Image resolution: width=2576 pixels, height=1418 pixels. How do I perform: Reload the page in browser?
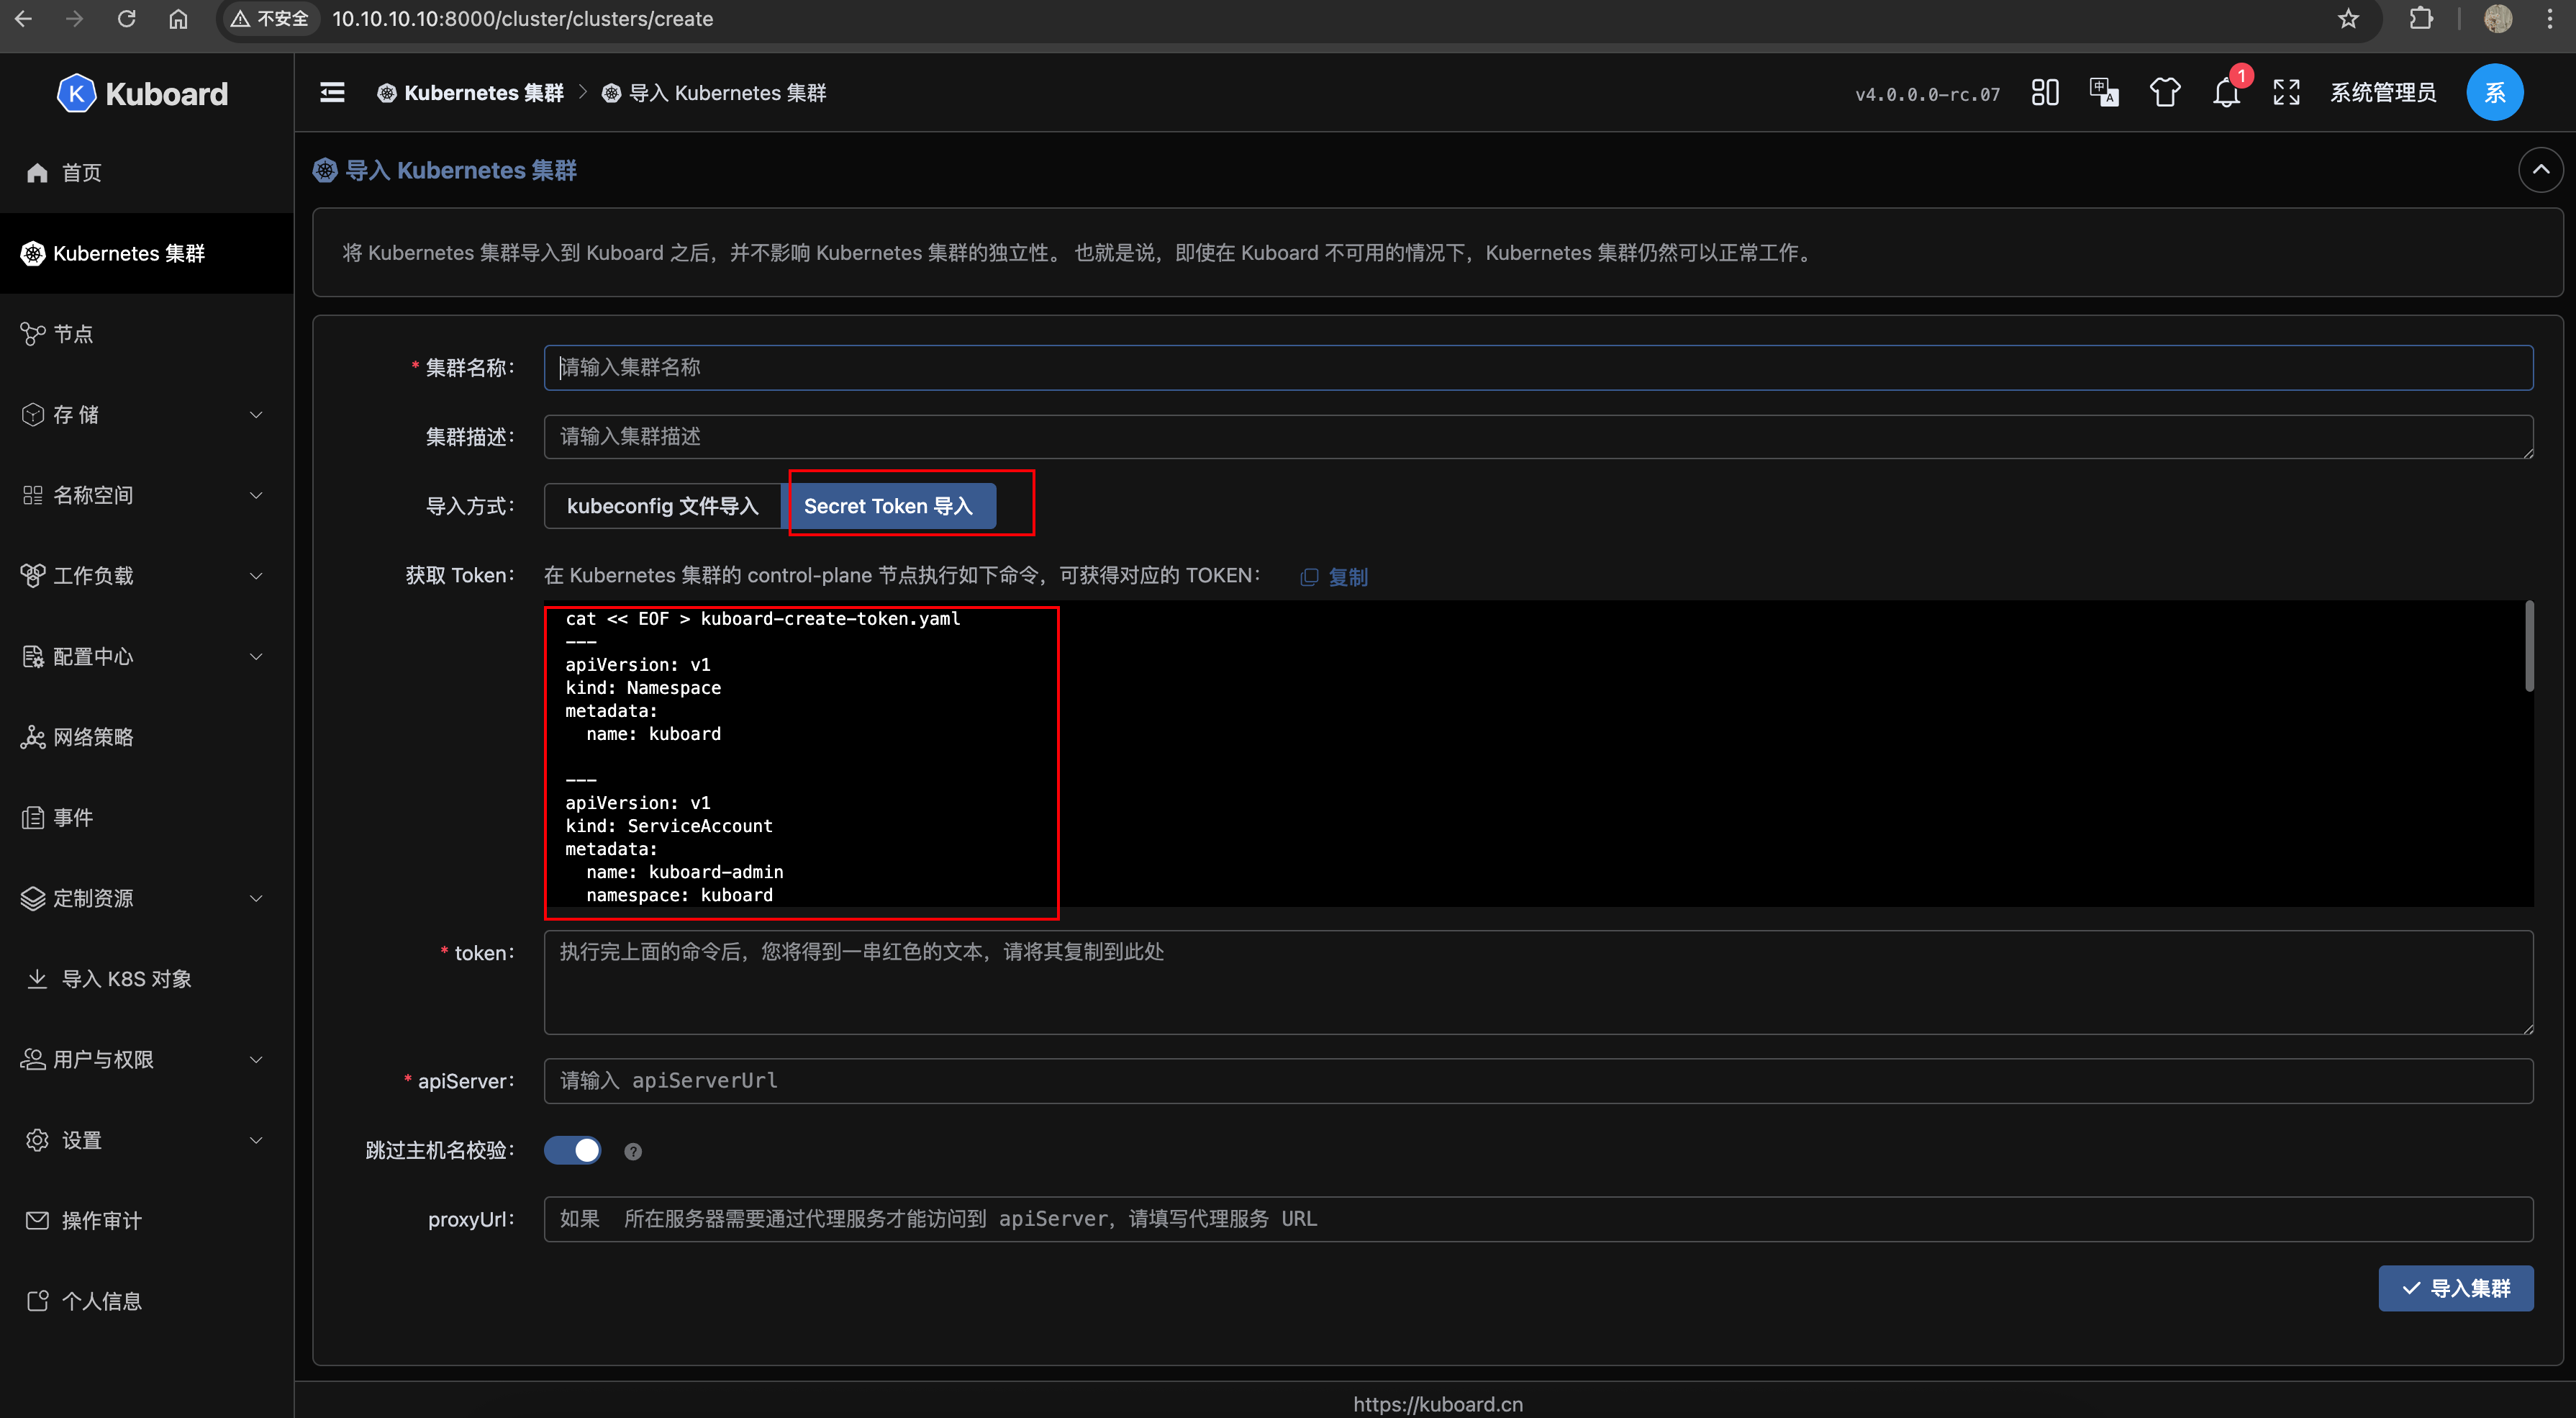pyautogui.click(x=126, y=19)
